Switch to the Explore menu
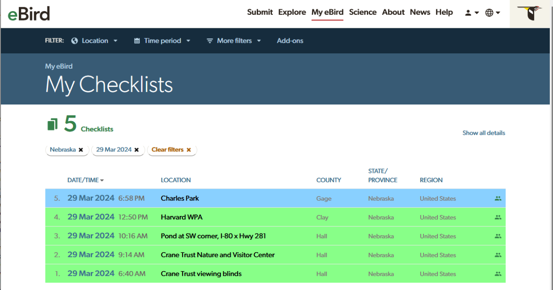Screen dimensions: 553x290 point(292,12)
